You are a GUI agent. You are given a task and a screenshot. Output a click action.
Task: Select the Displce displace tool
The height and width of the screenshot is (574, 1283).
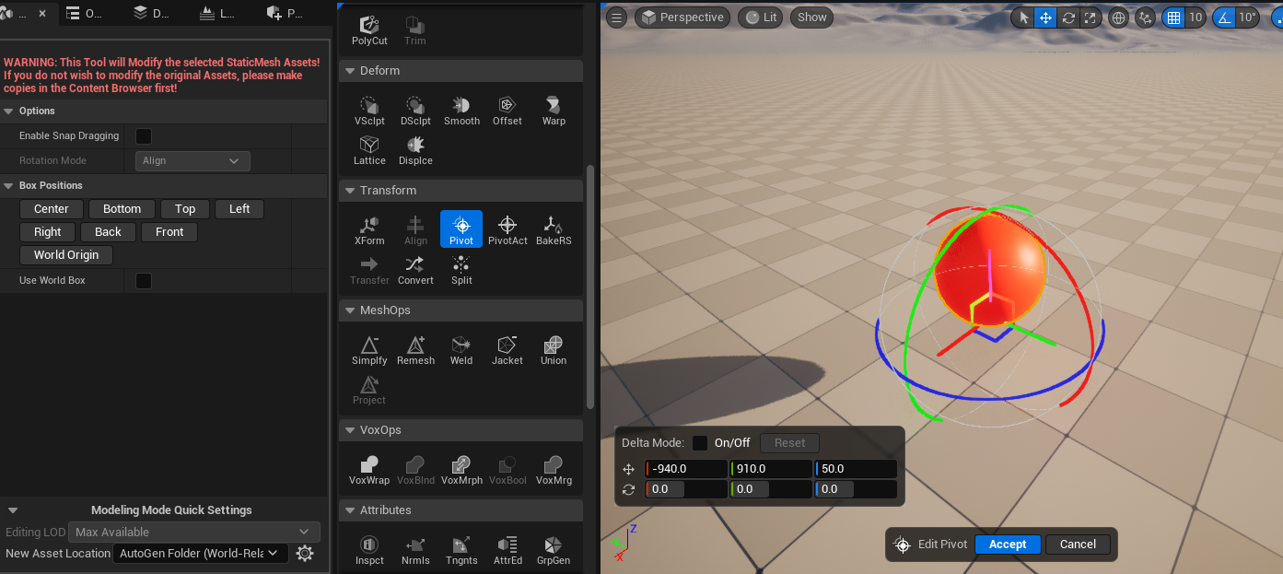[415, 151]
